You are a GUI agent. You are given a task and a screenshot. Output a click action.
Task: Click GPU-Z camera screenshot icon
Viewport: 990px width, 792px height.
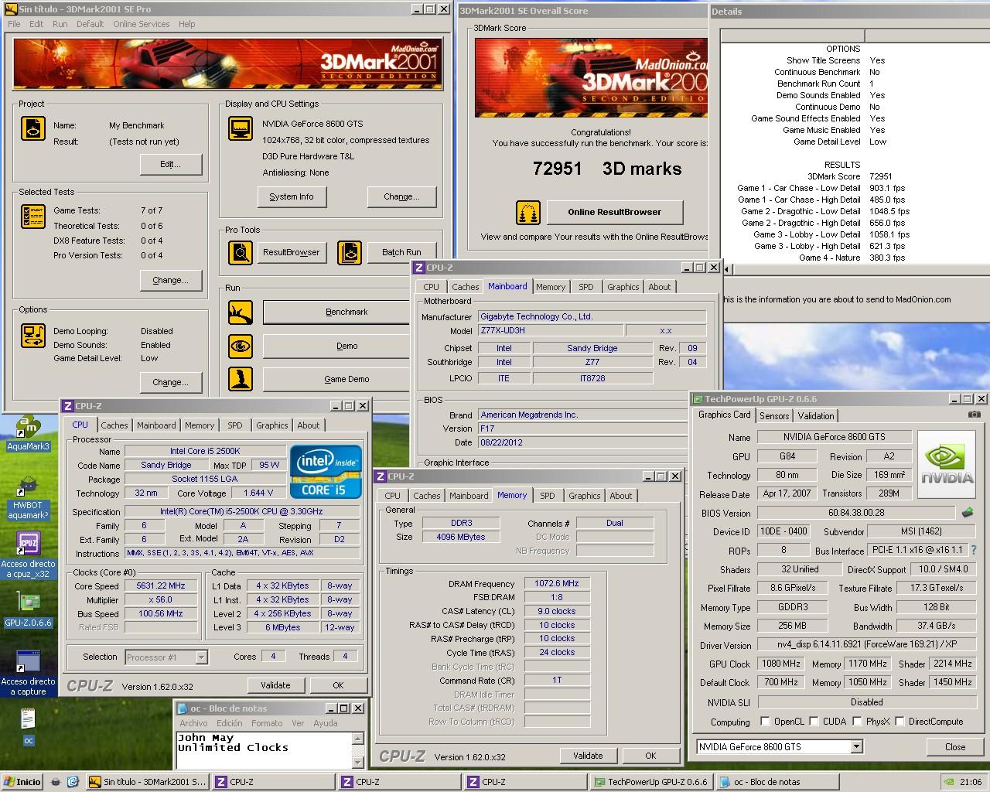(975, 415)
